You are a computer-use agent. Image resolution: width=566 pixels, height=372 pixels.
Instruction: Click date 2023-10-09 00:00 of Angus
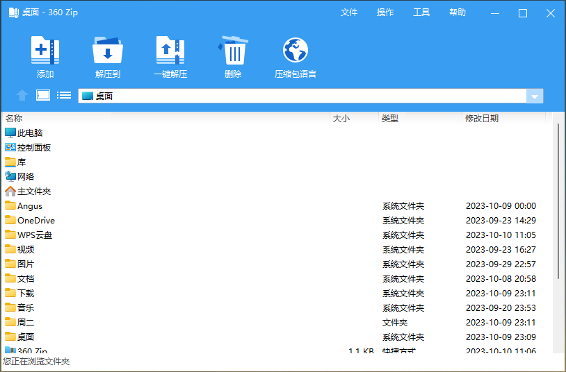[x=501, y=206]
